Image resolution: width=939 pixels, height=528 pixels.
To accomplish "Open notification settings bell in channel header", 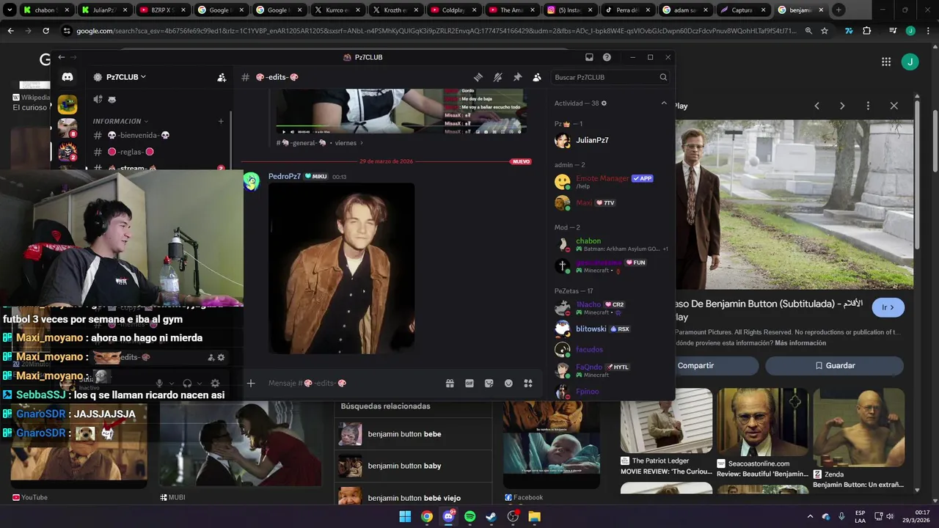I will [497, 77].
